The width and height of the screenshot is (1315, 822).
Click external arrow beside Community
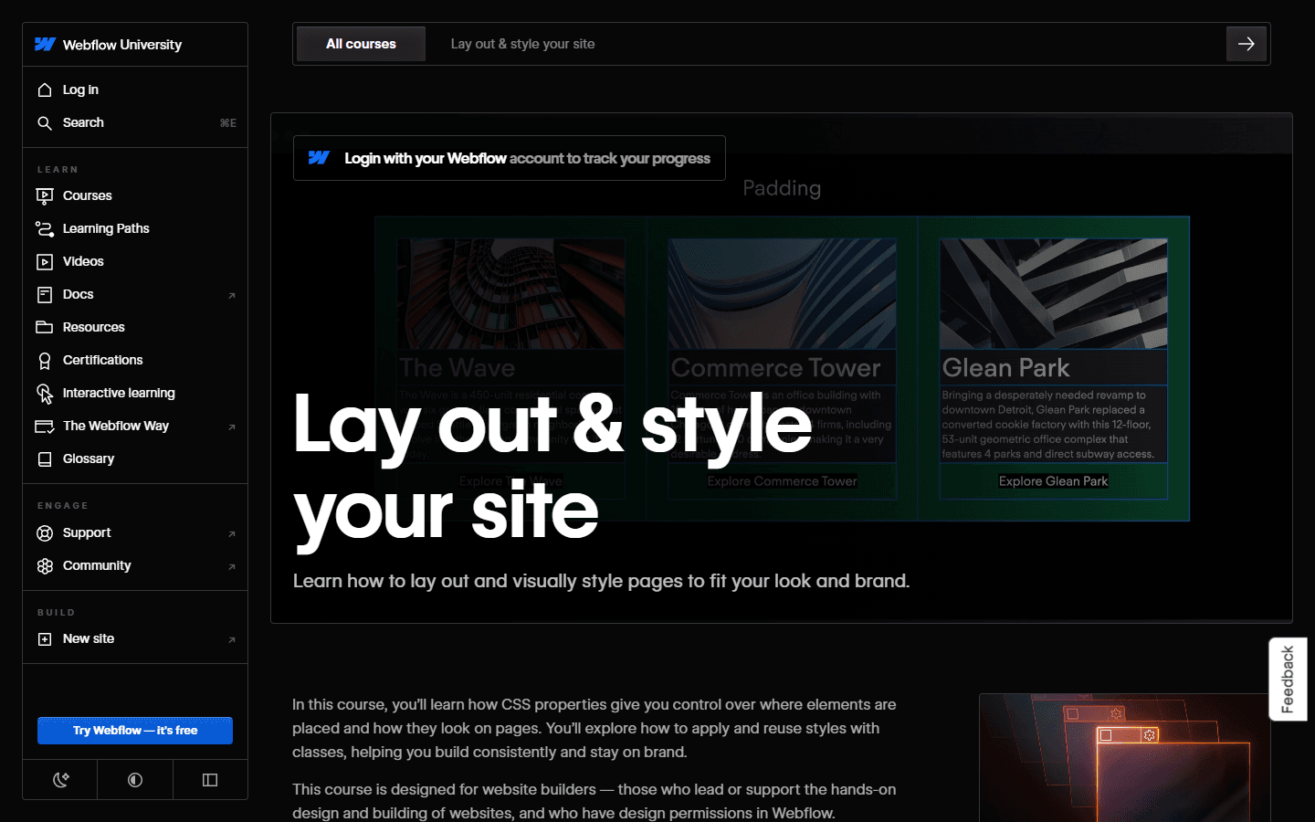232,566
